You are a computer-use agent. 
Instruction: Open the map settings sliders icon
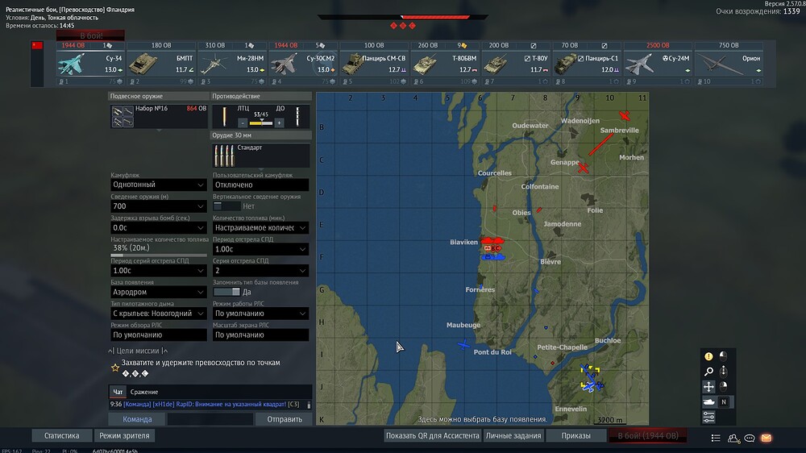pyautogui.click(x=708, y=417)
